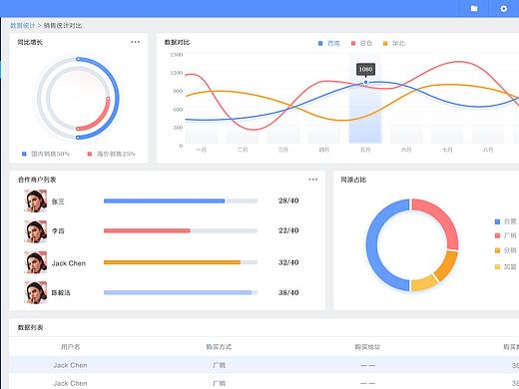Click the 28/40 value

pyautogui.click(x=288, y=200)
